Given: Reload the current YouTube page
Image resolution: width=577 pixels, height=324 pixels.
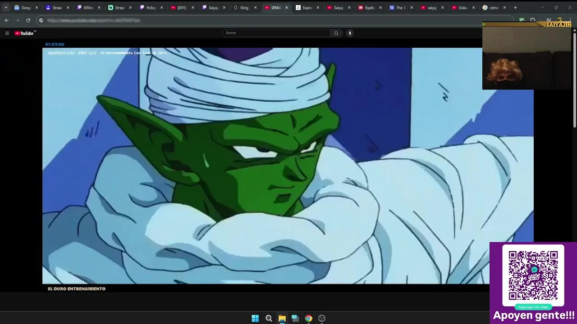Looking at the screenshot, I should point(28,20).
